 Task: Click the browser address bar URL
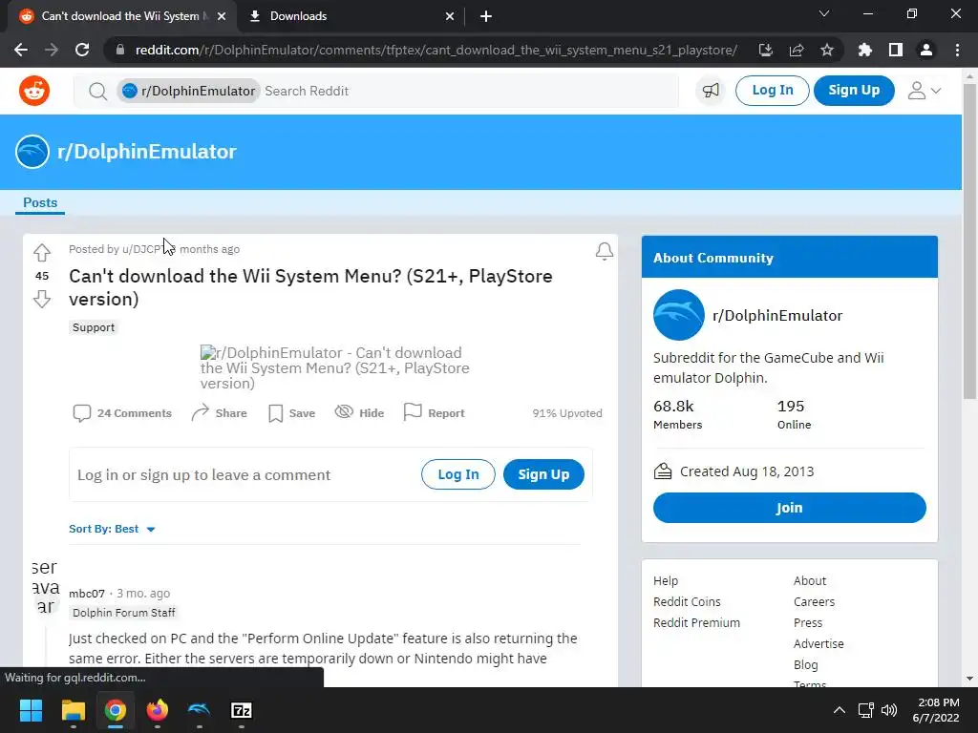point(436,50)
